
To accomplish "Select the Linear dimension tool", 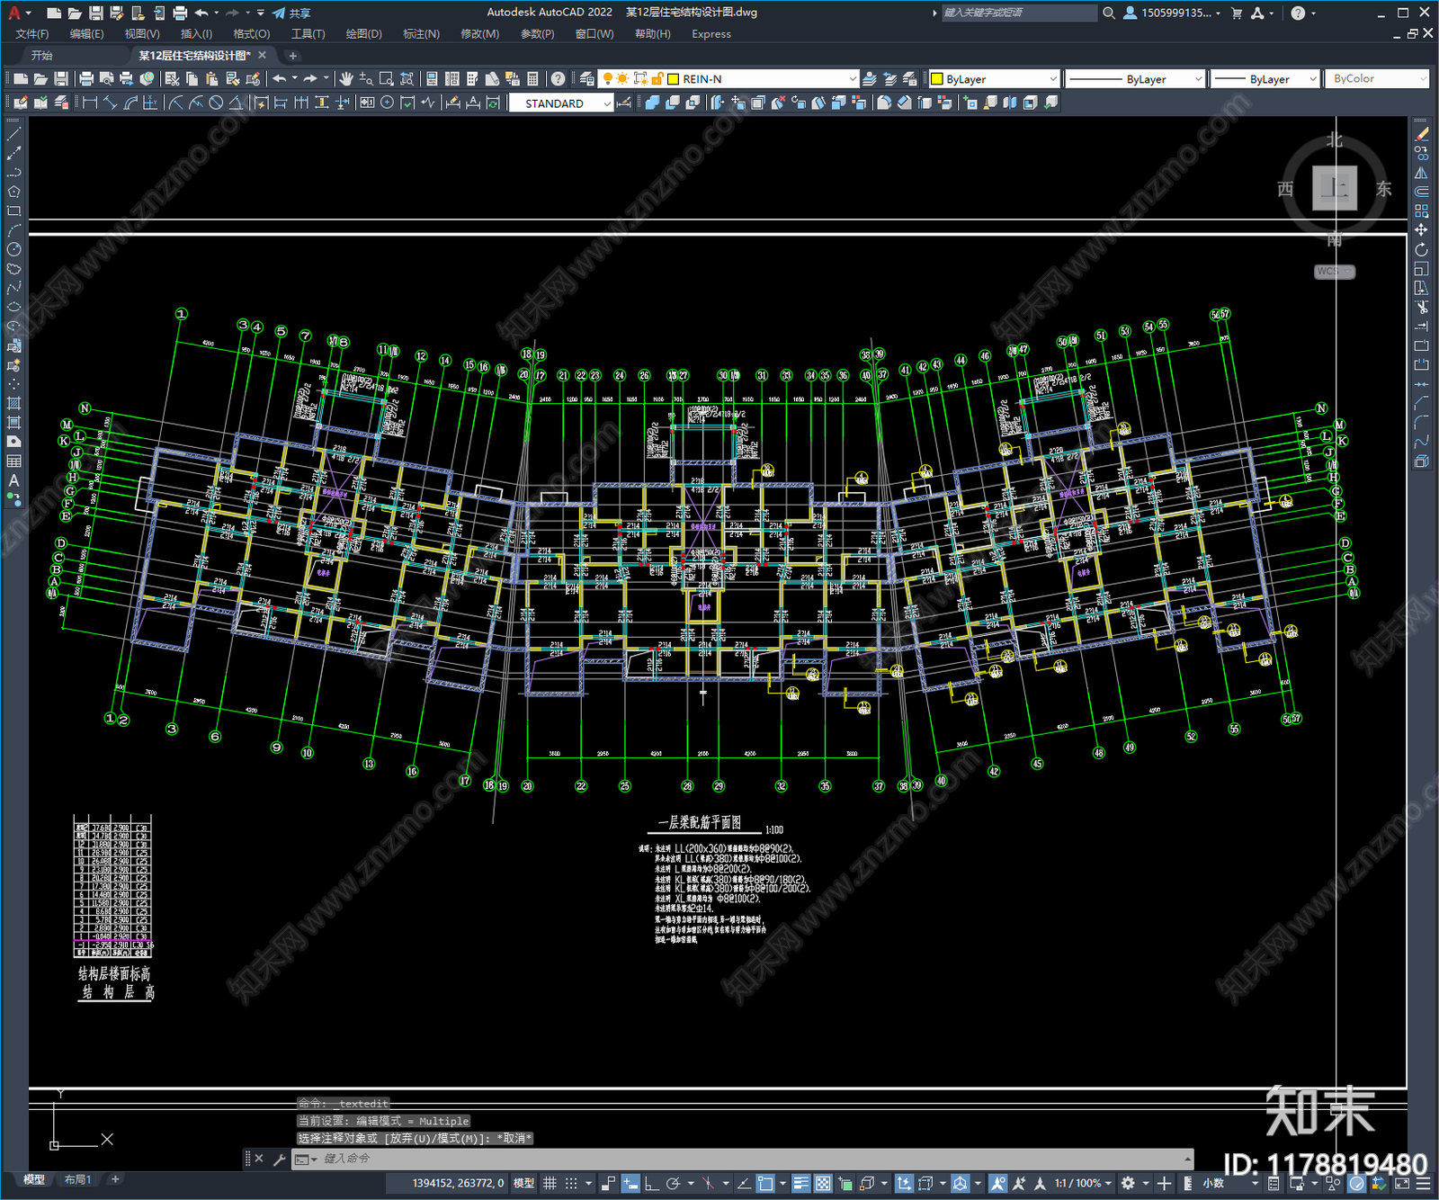I will tap(90, 103).
